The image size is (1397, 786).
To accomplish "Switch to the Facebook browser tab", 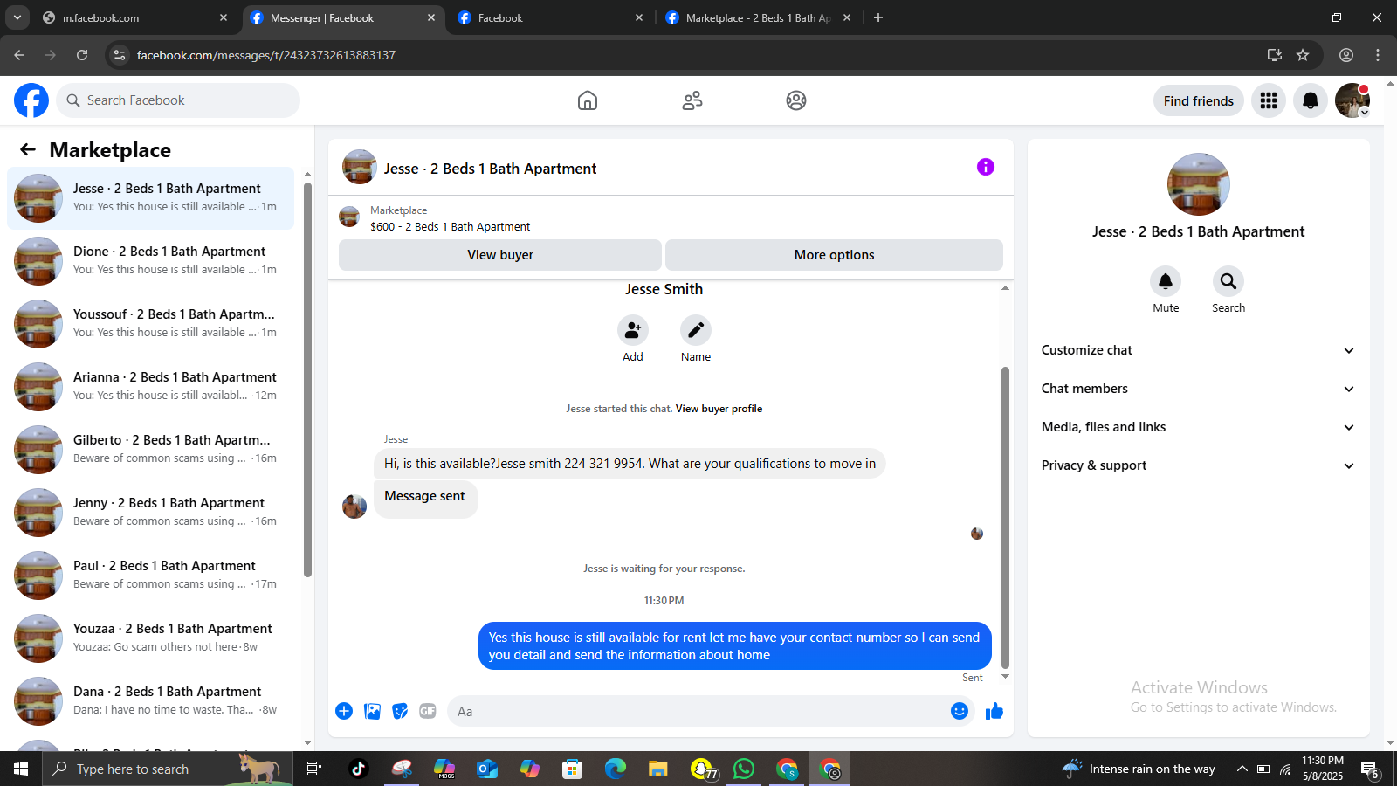I will 550,17.
